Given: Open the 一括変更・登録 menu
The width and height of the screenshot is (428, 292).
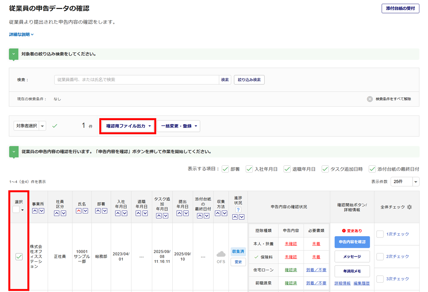Looking at the screenshot, I should pos(179,126).
